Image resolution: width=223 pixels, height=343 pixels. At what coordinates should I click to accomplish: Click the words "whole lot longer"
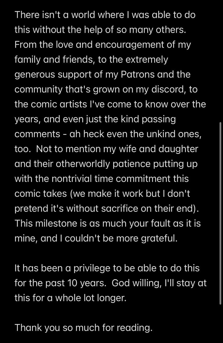(x=90, y=298)
